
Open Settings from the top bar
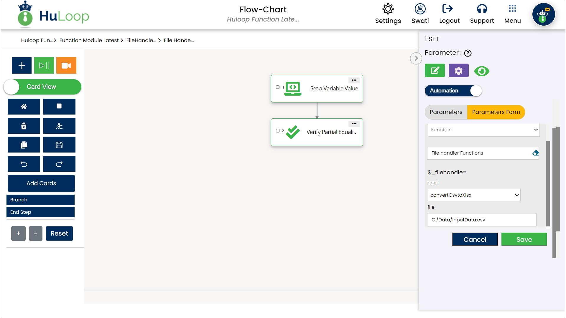(388, 14)
